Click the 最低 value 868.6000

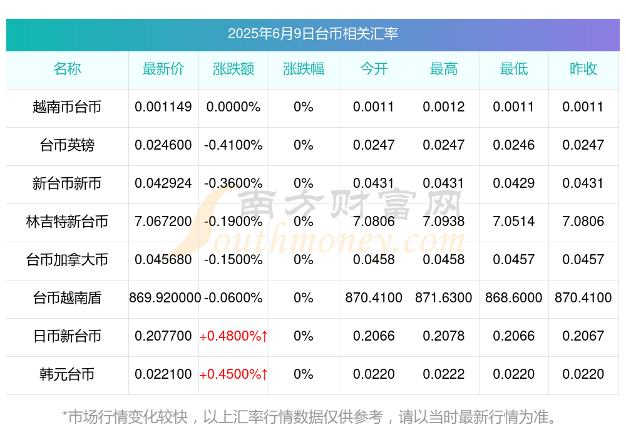pos(514,298)
